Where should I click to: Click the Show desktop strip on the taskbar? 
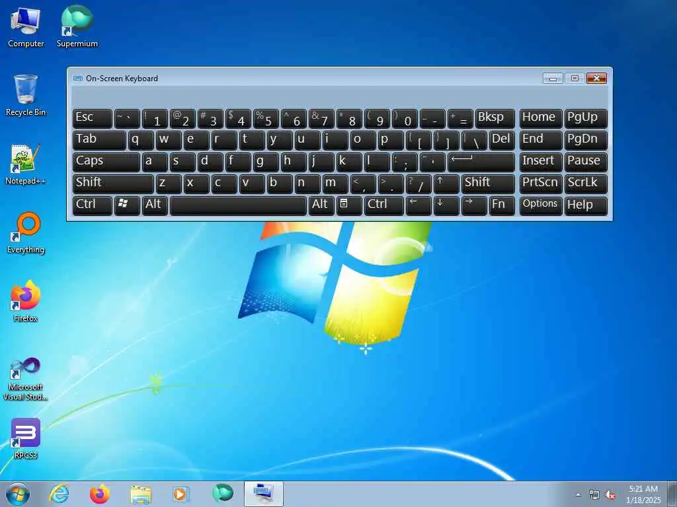[x=672, y=494]
